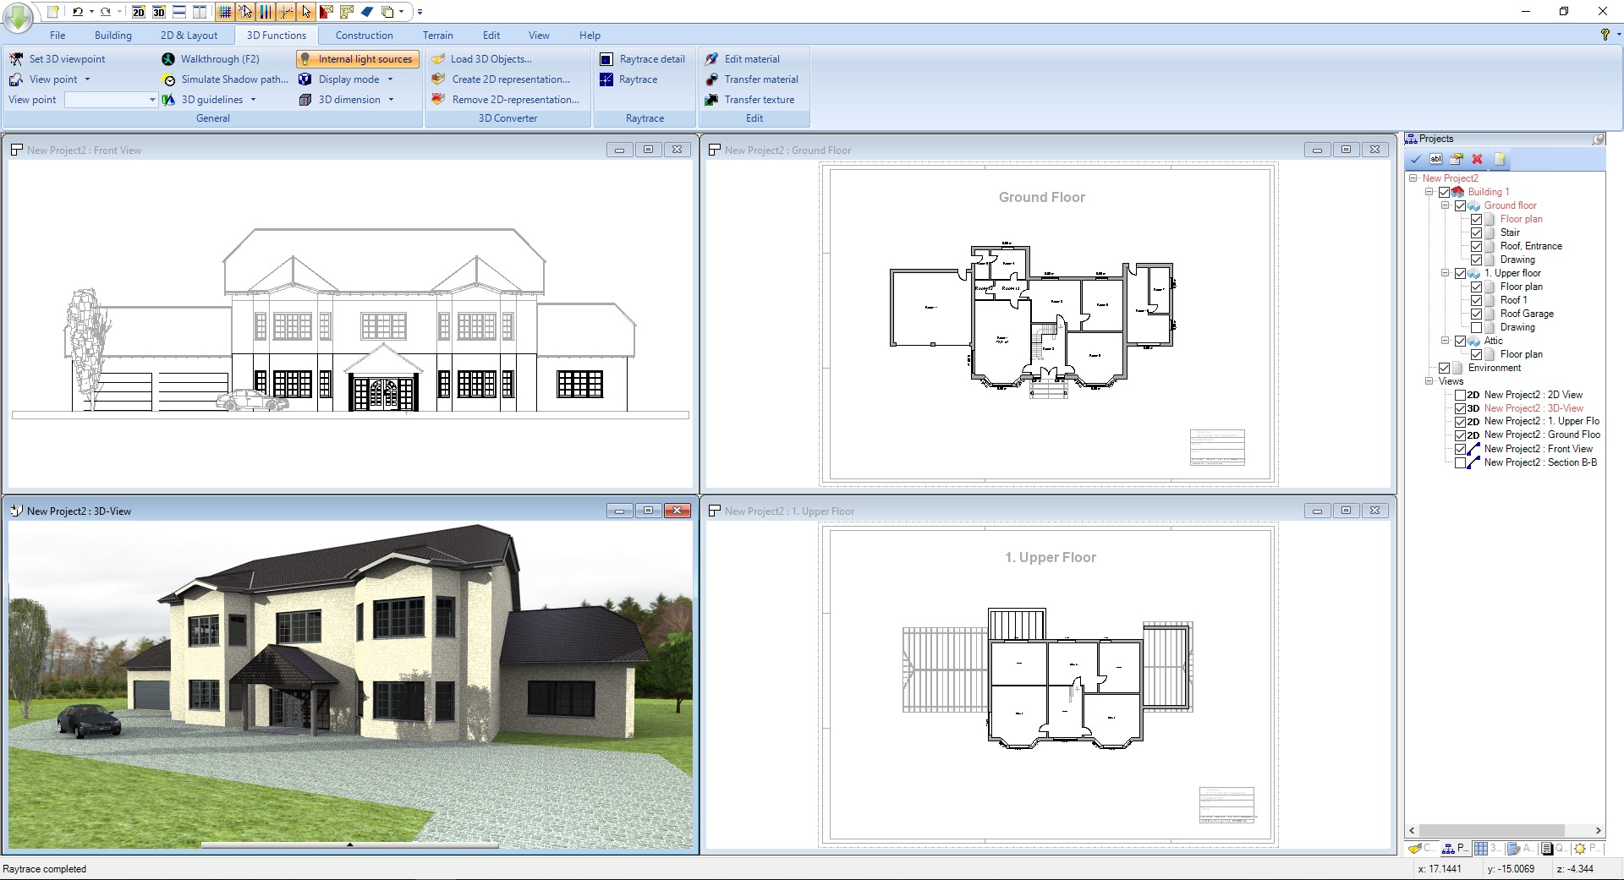The image size is (1624, 880).
Task: Click the 3D view icon in quick toolbar
Action: tap(158, 12)
